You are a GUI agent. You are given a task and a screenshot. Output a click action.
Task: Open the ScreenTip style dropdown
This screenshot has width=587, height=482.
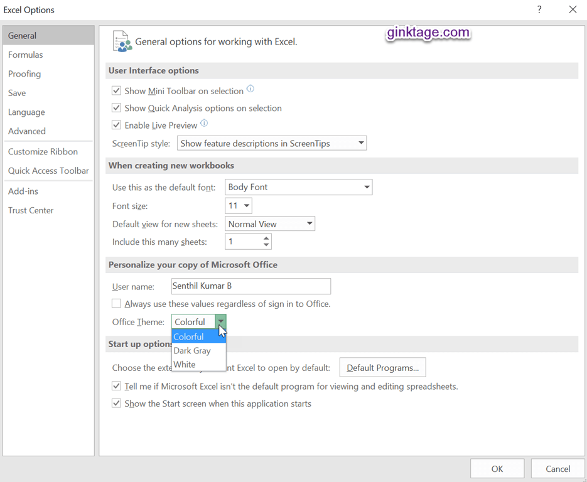point(360,142)
